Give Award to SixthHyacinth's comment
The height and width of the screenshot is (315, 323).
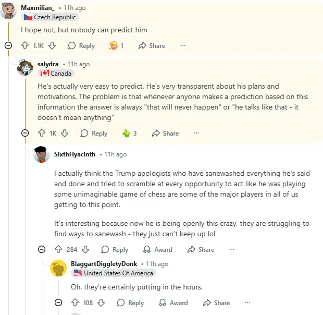point(157,250)
